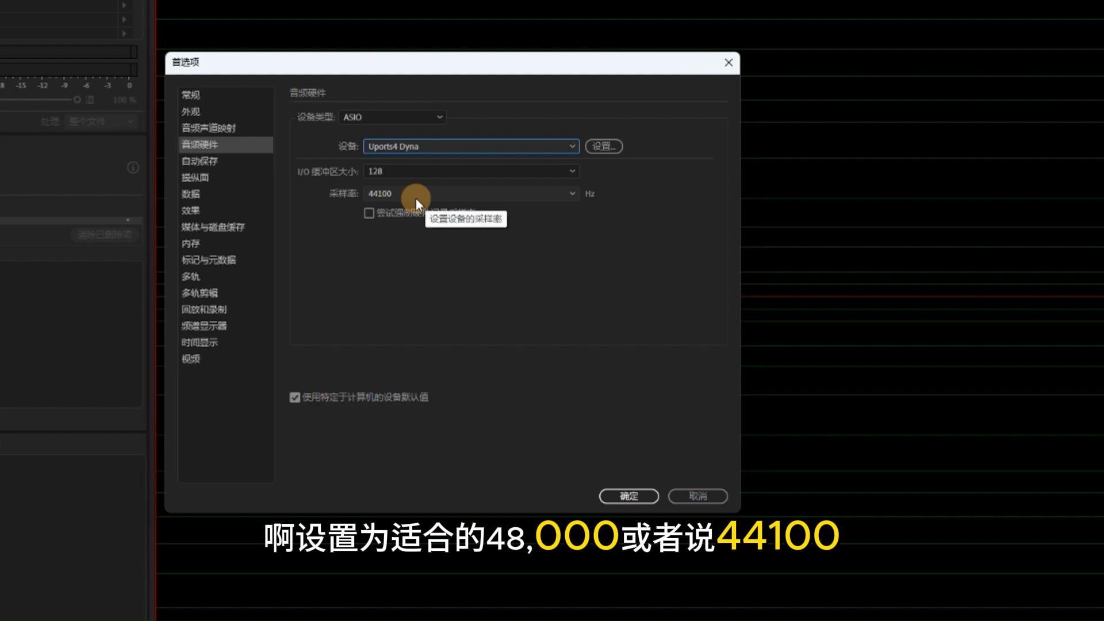Click the info icon in left panel
Image resolution: width=1104 pixels, height=621 pixels.
(133, 167)
